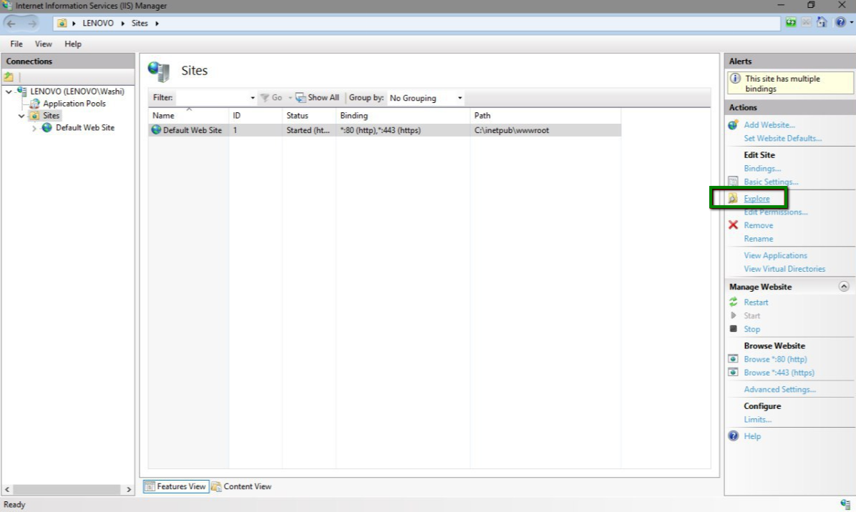Open the Go button dropdown arrow
This screenshot has width=856, height=512.
tap(290, 98)
